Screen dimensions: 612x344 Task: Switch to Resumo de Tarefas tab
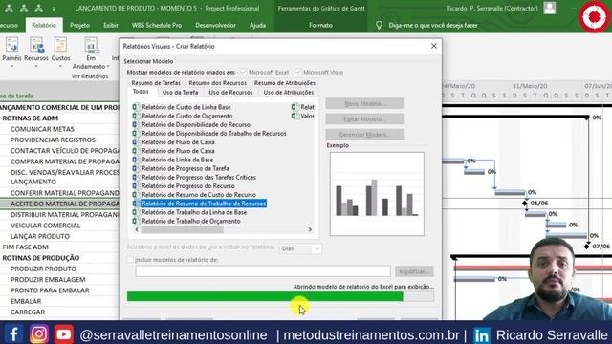tap(156, 83)
